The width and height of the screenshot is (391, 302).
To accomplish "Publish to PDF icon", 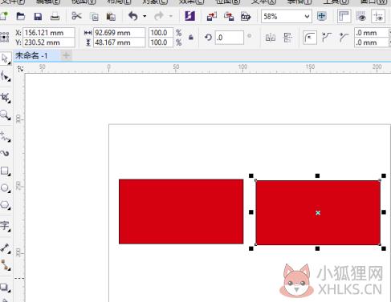I will [x=246, y=17].
